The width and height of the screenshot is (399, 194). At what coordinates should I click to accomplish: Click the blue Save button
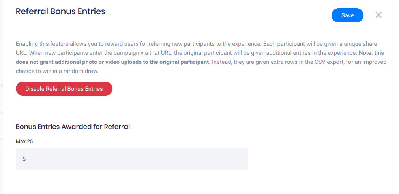point(347,15)
